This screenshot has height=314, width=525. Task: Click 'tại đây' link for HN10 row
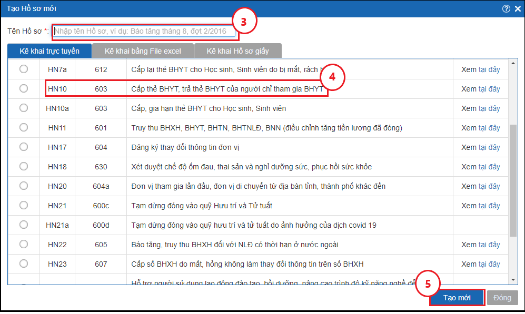click(x=489, y=89)
